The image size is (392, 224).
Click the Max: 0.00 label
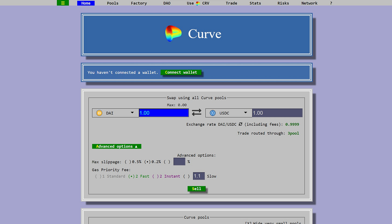[177, 105]
